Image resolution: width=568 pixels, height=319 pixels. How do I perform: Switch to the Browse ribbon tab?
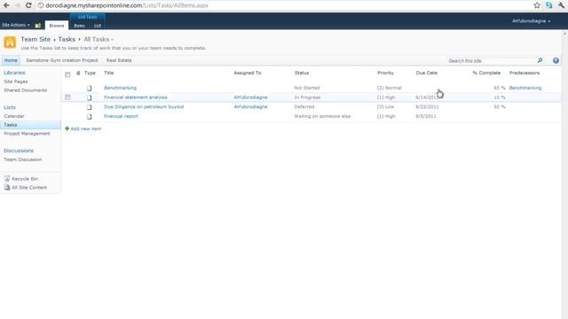point(57,26)
